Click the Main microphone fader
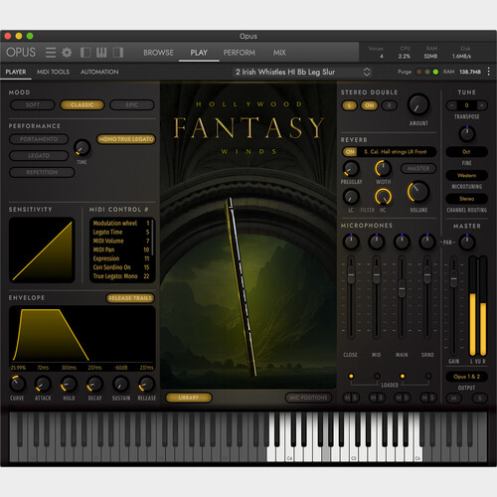This screenshot has width=497, height=497. click(x=402, y=288)
